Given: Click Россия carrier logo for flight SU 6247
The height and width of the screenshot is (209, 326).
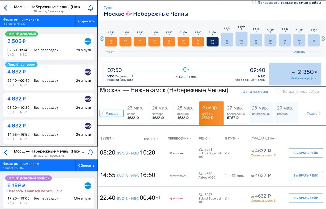Looking at the screenshot, I should click(177, 198).
